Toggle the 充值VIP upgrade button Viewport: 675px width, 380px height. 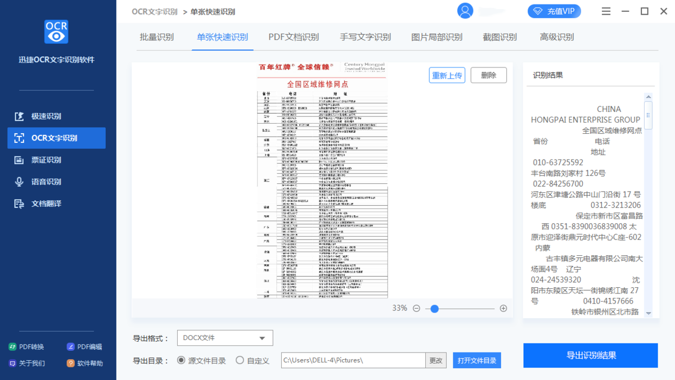coord(554,11)
